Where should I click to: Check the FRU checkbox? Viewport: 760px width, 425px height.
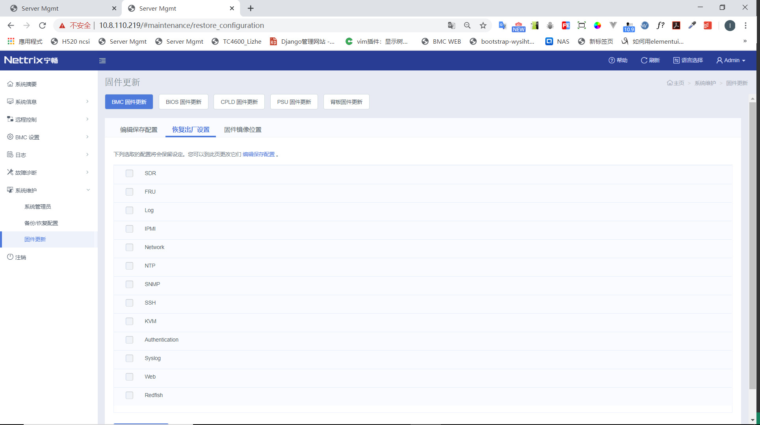point(129,192)
